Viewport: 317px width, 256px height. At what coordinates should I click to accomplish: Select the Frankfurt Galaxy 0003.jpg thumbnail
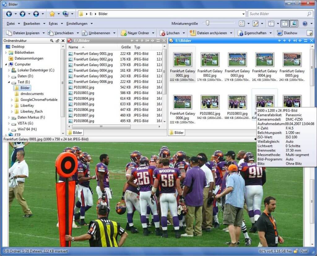(x=237, y=60)
